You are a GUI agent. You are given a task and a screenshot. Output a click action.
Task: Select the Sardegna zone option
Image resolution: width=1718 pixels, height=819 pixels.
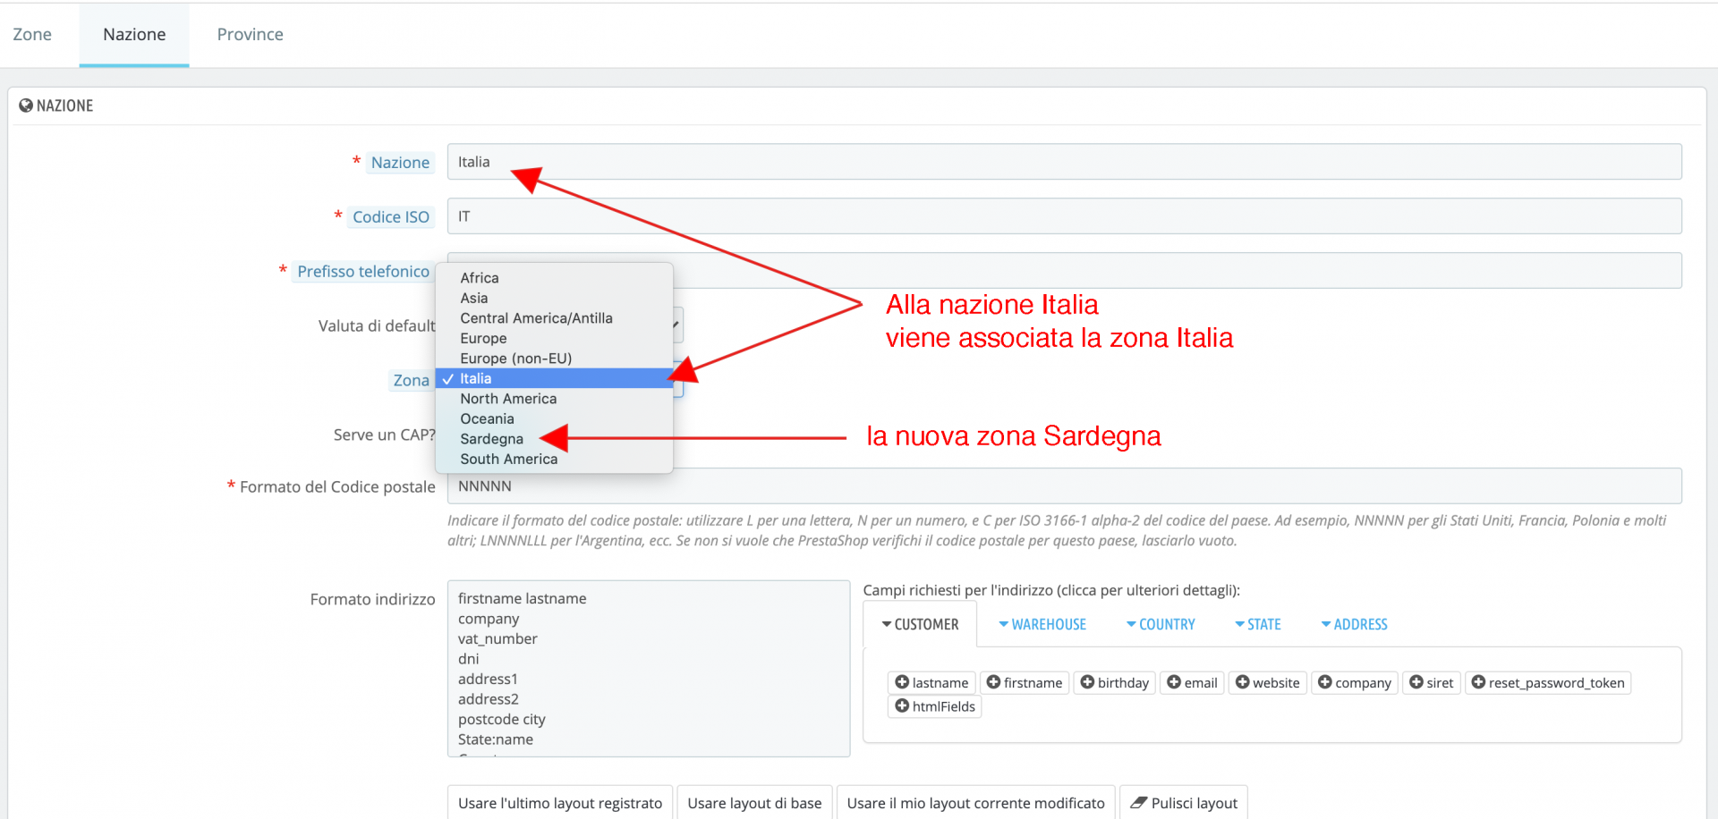pyautogui.click(x=554, y=439)
